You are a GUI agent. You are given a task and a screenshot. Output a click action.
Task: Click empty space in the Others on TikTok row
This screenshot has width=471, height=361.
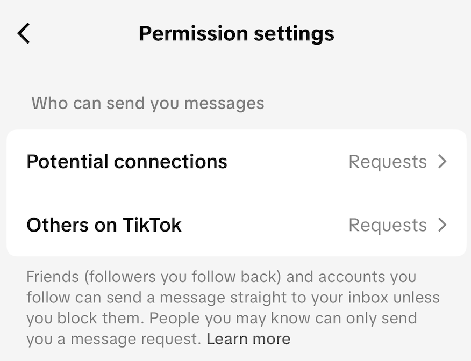263,225
